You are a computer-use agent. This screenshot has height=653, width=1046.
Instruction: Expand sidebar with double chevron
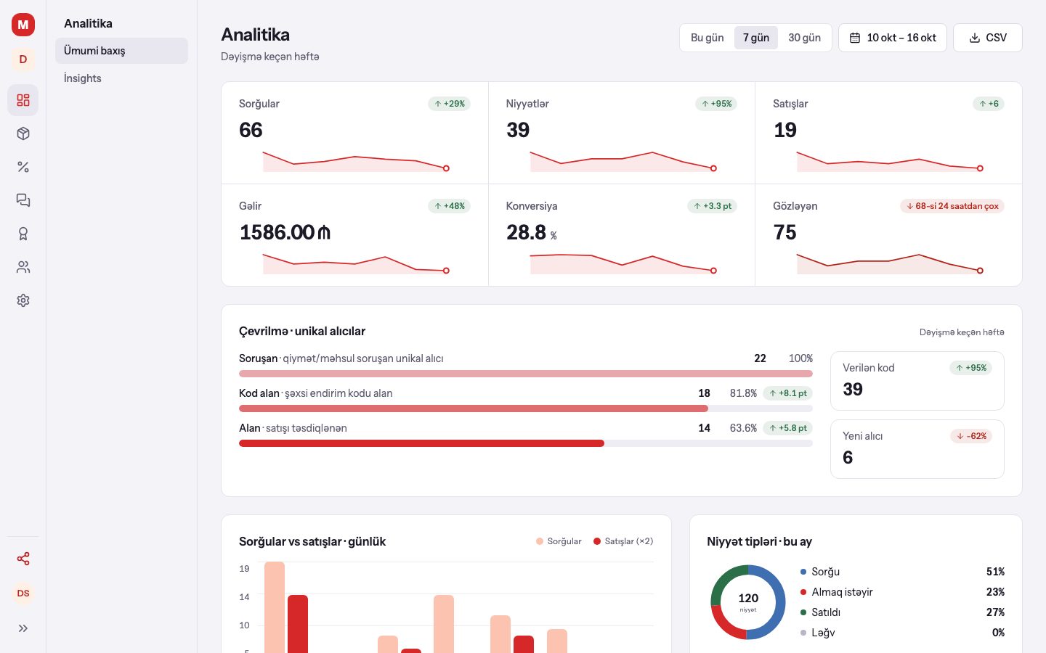23,628
